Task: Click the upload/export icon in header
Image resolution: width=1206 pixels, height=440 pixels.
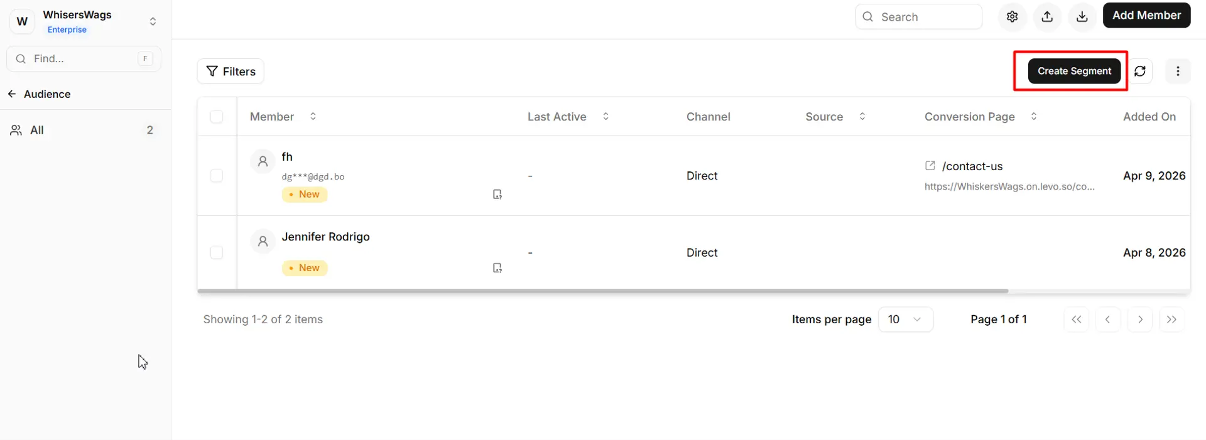Action: [x=1047, y=17]
